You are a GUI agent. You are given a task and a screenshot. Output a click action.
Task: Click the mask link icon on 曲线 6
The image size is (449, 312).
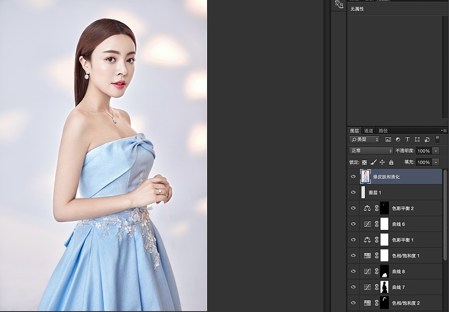(377, 224)
